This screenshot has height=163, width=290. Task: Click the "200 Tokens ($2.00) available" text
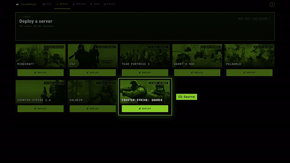coord(37,26)
